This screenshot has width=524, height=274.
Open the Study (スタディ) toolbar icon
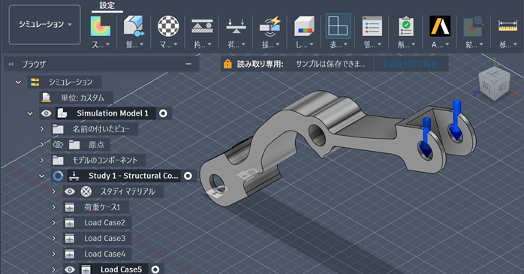tap(101, 26)
